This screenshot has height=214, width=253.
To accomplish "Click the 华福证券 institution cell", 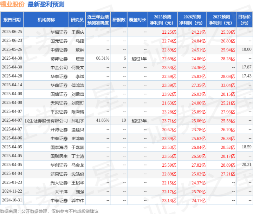I will click(x=59, y=32).
